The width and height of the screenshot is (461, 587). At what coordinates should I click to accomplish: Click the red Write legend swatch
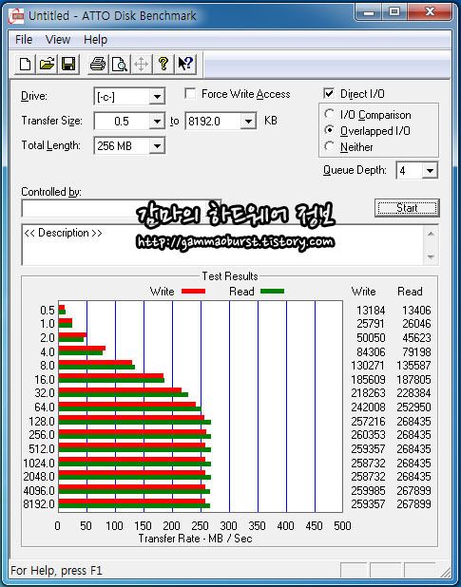pos(193,292)
